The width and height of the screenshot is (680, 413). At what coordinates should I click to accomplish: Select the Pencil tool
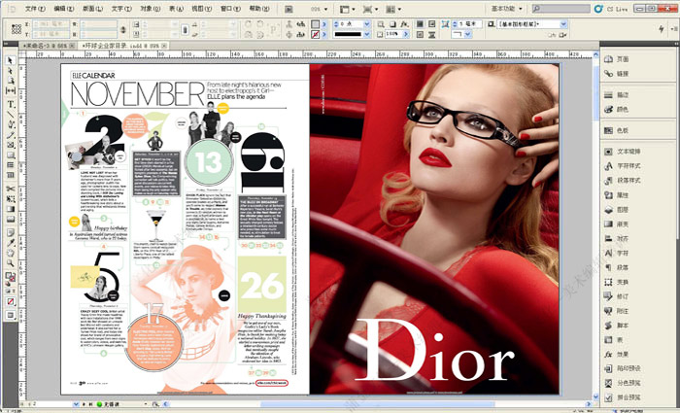click(x=11, y=135)
